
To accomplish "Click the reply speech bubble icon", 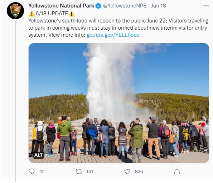I will click(x=32, y=171).
